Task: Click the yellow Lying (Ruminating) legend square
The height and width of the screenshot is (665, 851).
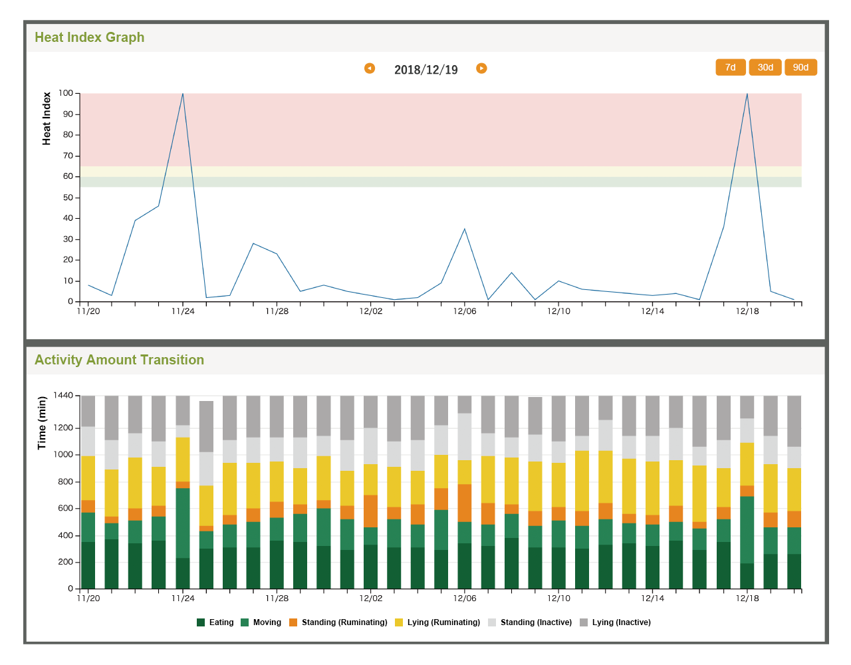Action: tap(399, 622)
